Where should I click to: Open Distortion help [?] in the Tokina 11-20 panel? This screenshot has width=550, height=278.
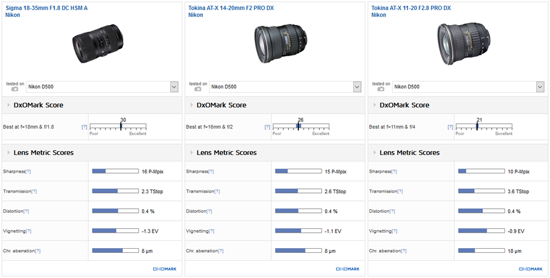(392, 211)
